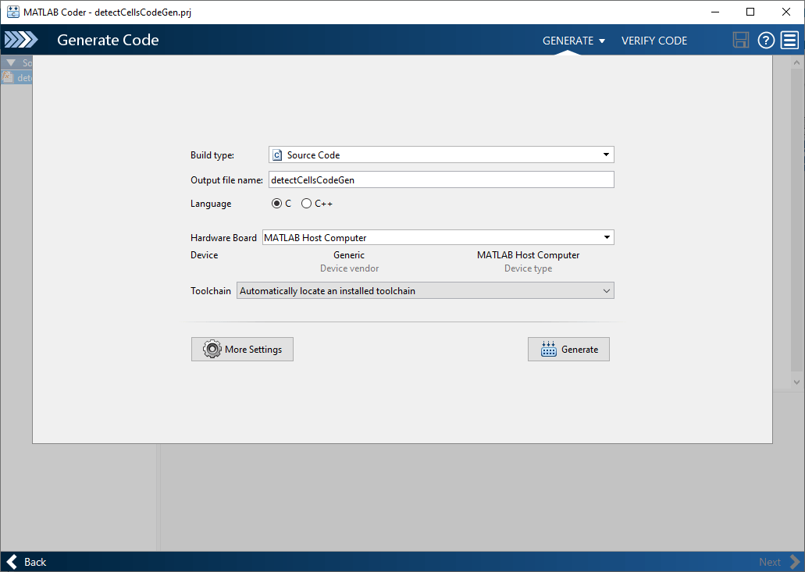
Task: Maximize the MATLAB Coder window
Action: point(750,12)
